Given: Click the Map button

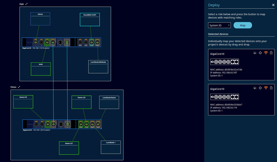Looking at the screenshot, I should [243, 25].
